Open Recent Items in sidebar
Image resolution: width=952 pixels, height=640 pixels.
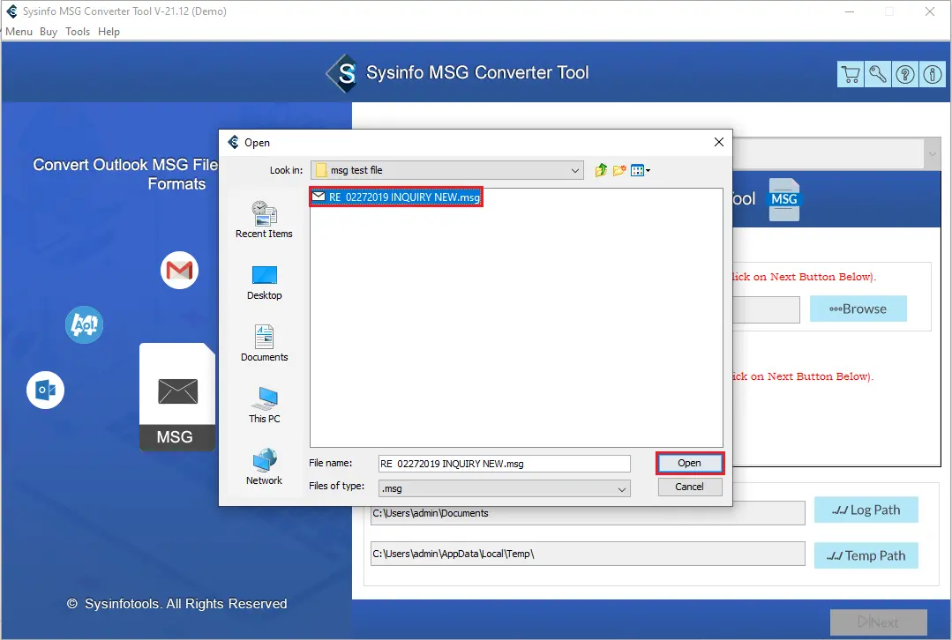[x=264, y=220]
